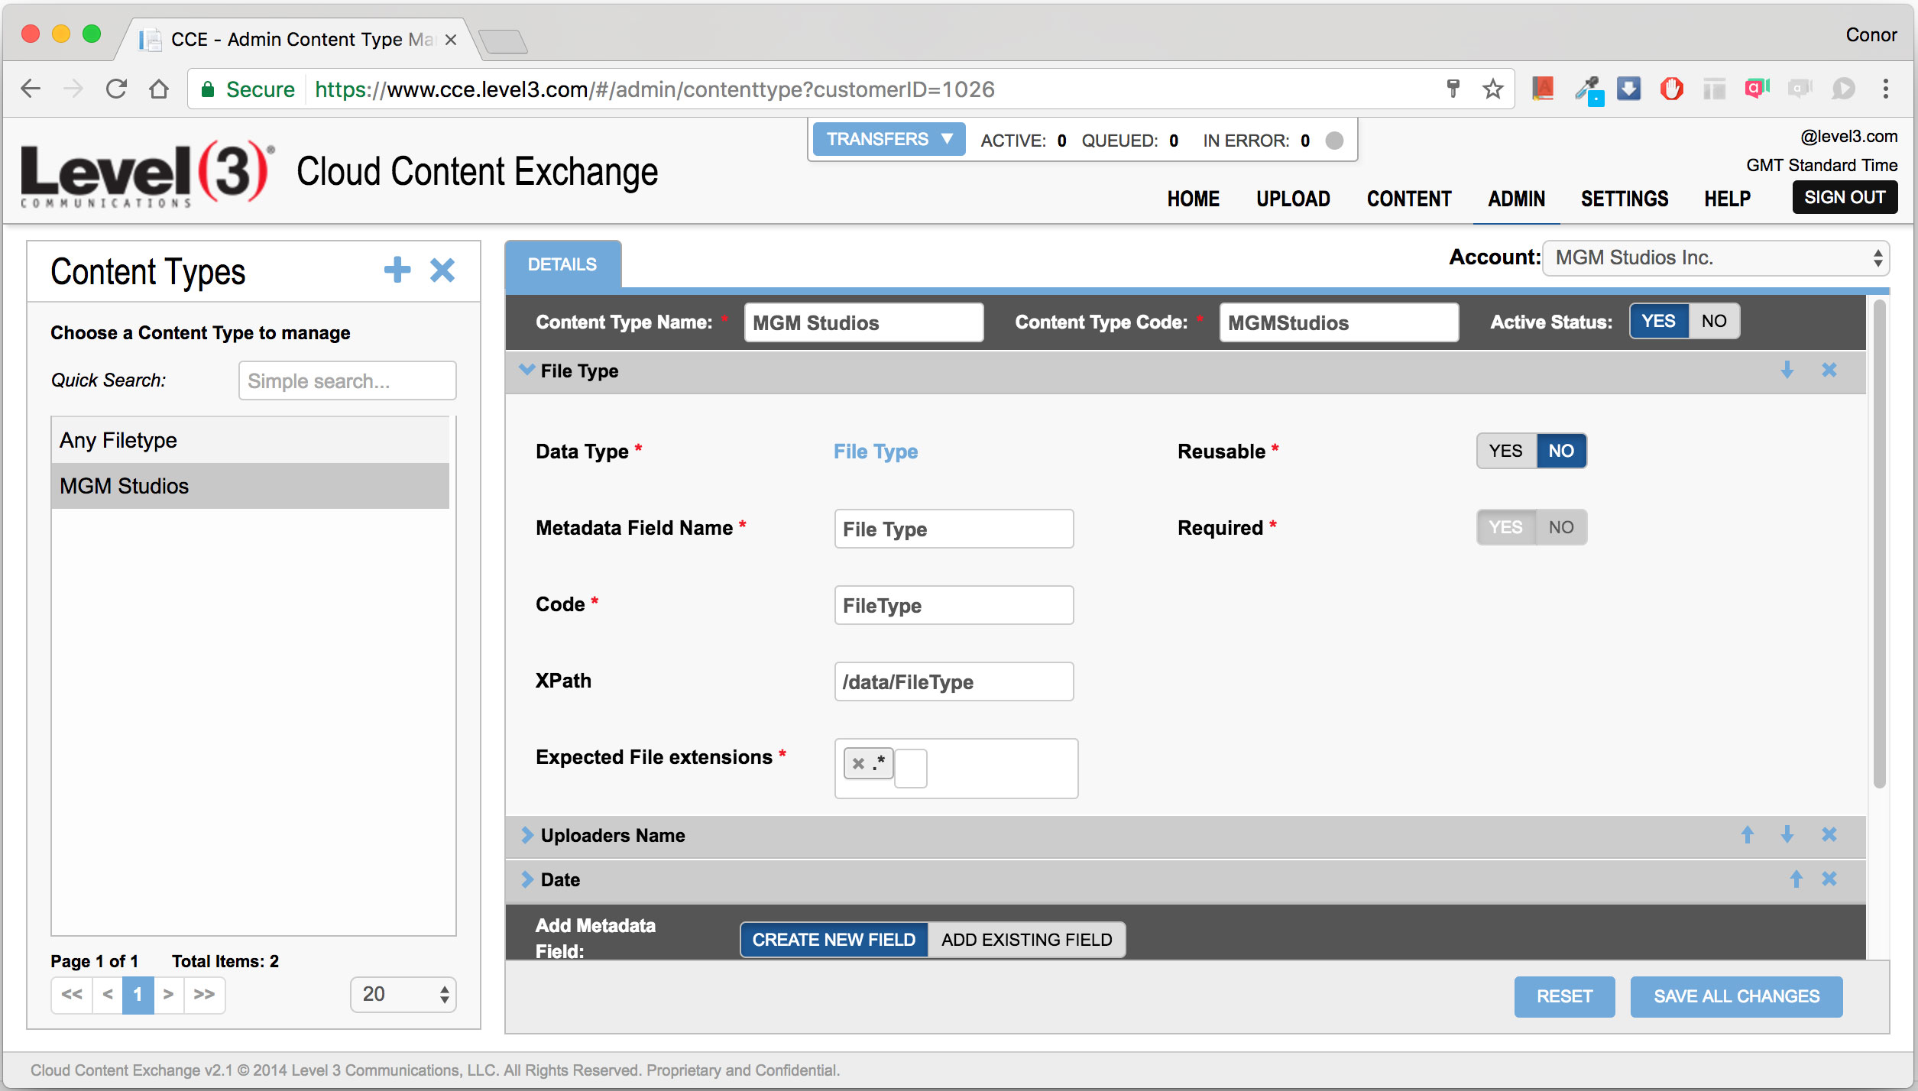Click the red stop-hand extension icon

coord(1671,89)
